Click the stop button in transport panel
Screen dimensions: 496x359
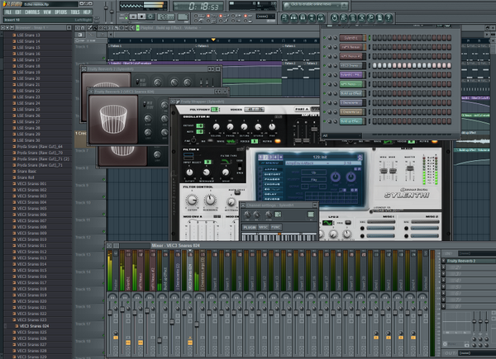point(142,17)
